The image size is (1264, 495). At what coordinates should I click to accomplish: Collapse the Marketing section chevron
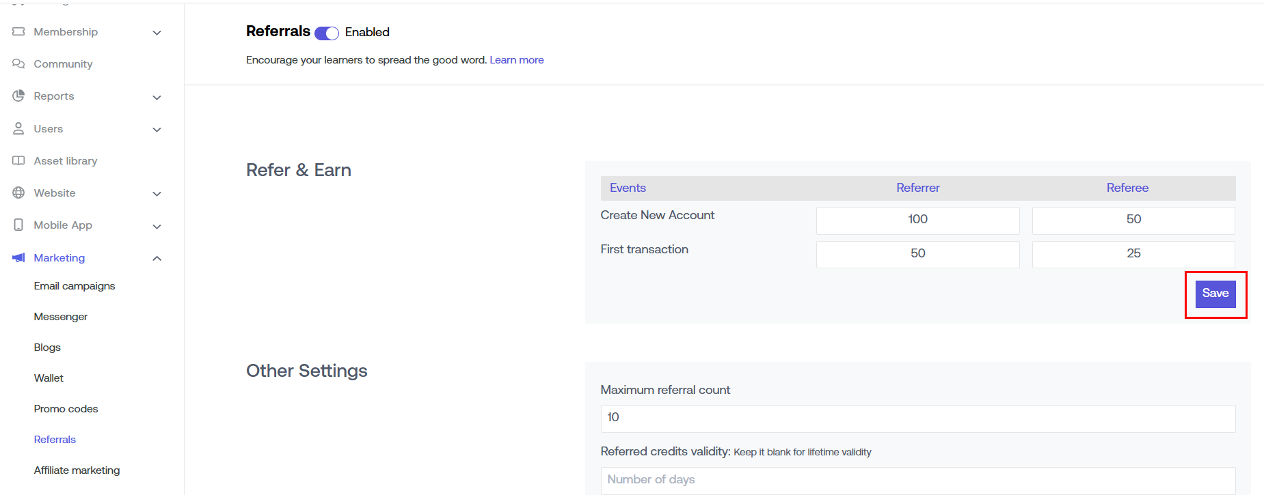point(157,258)
